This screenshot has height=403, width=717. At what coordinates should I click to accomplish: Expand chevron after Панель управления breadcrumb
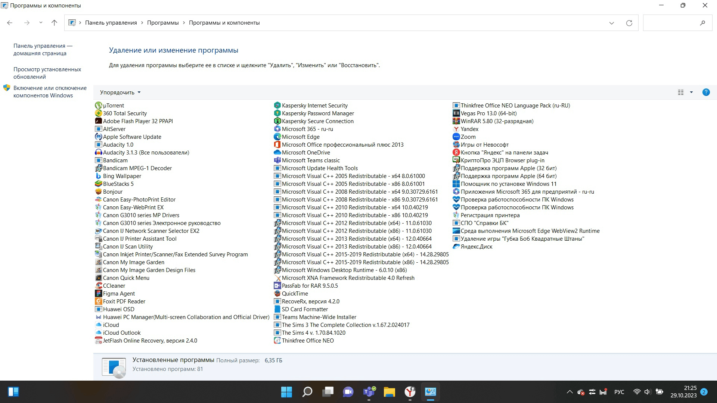click(x=142, y=23)
